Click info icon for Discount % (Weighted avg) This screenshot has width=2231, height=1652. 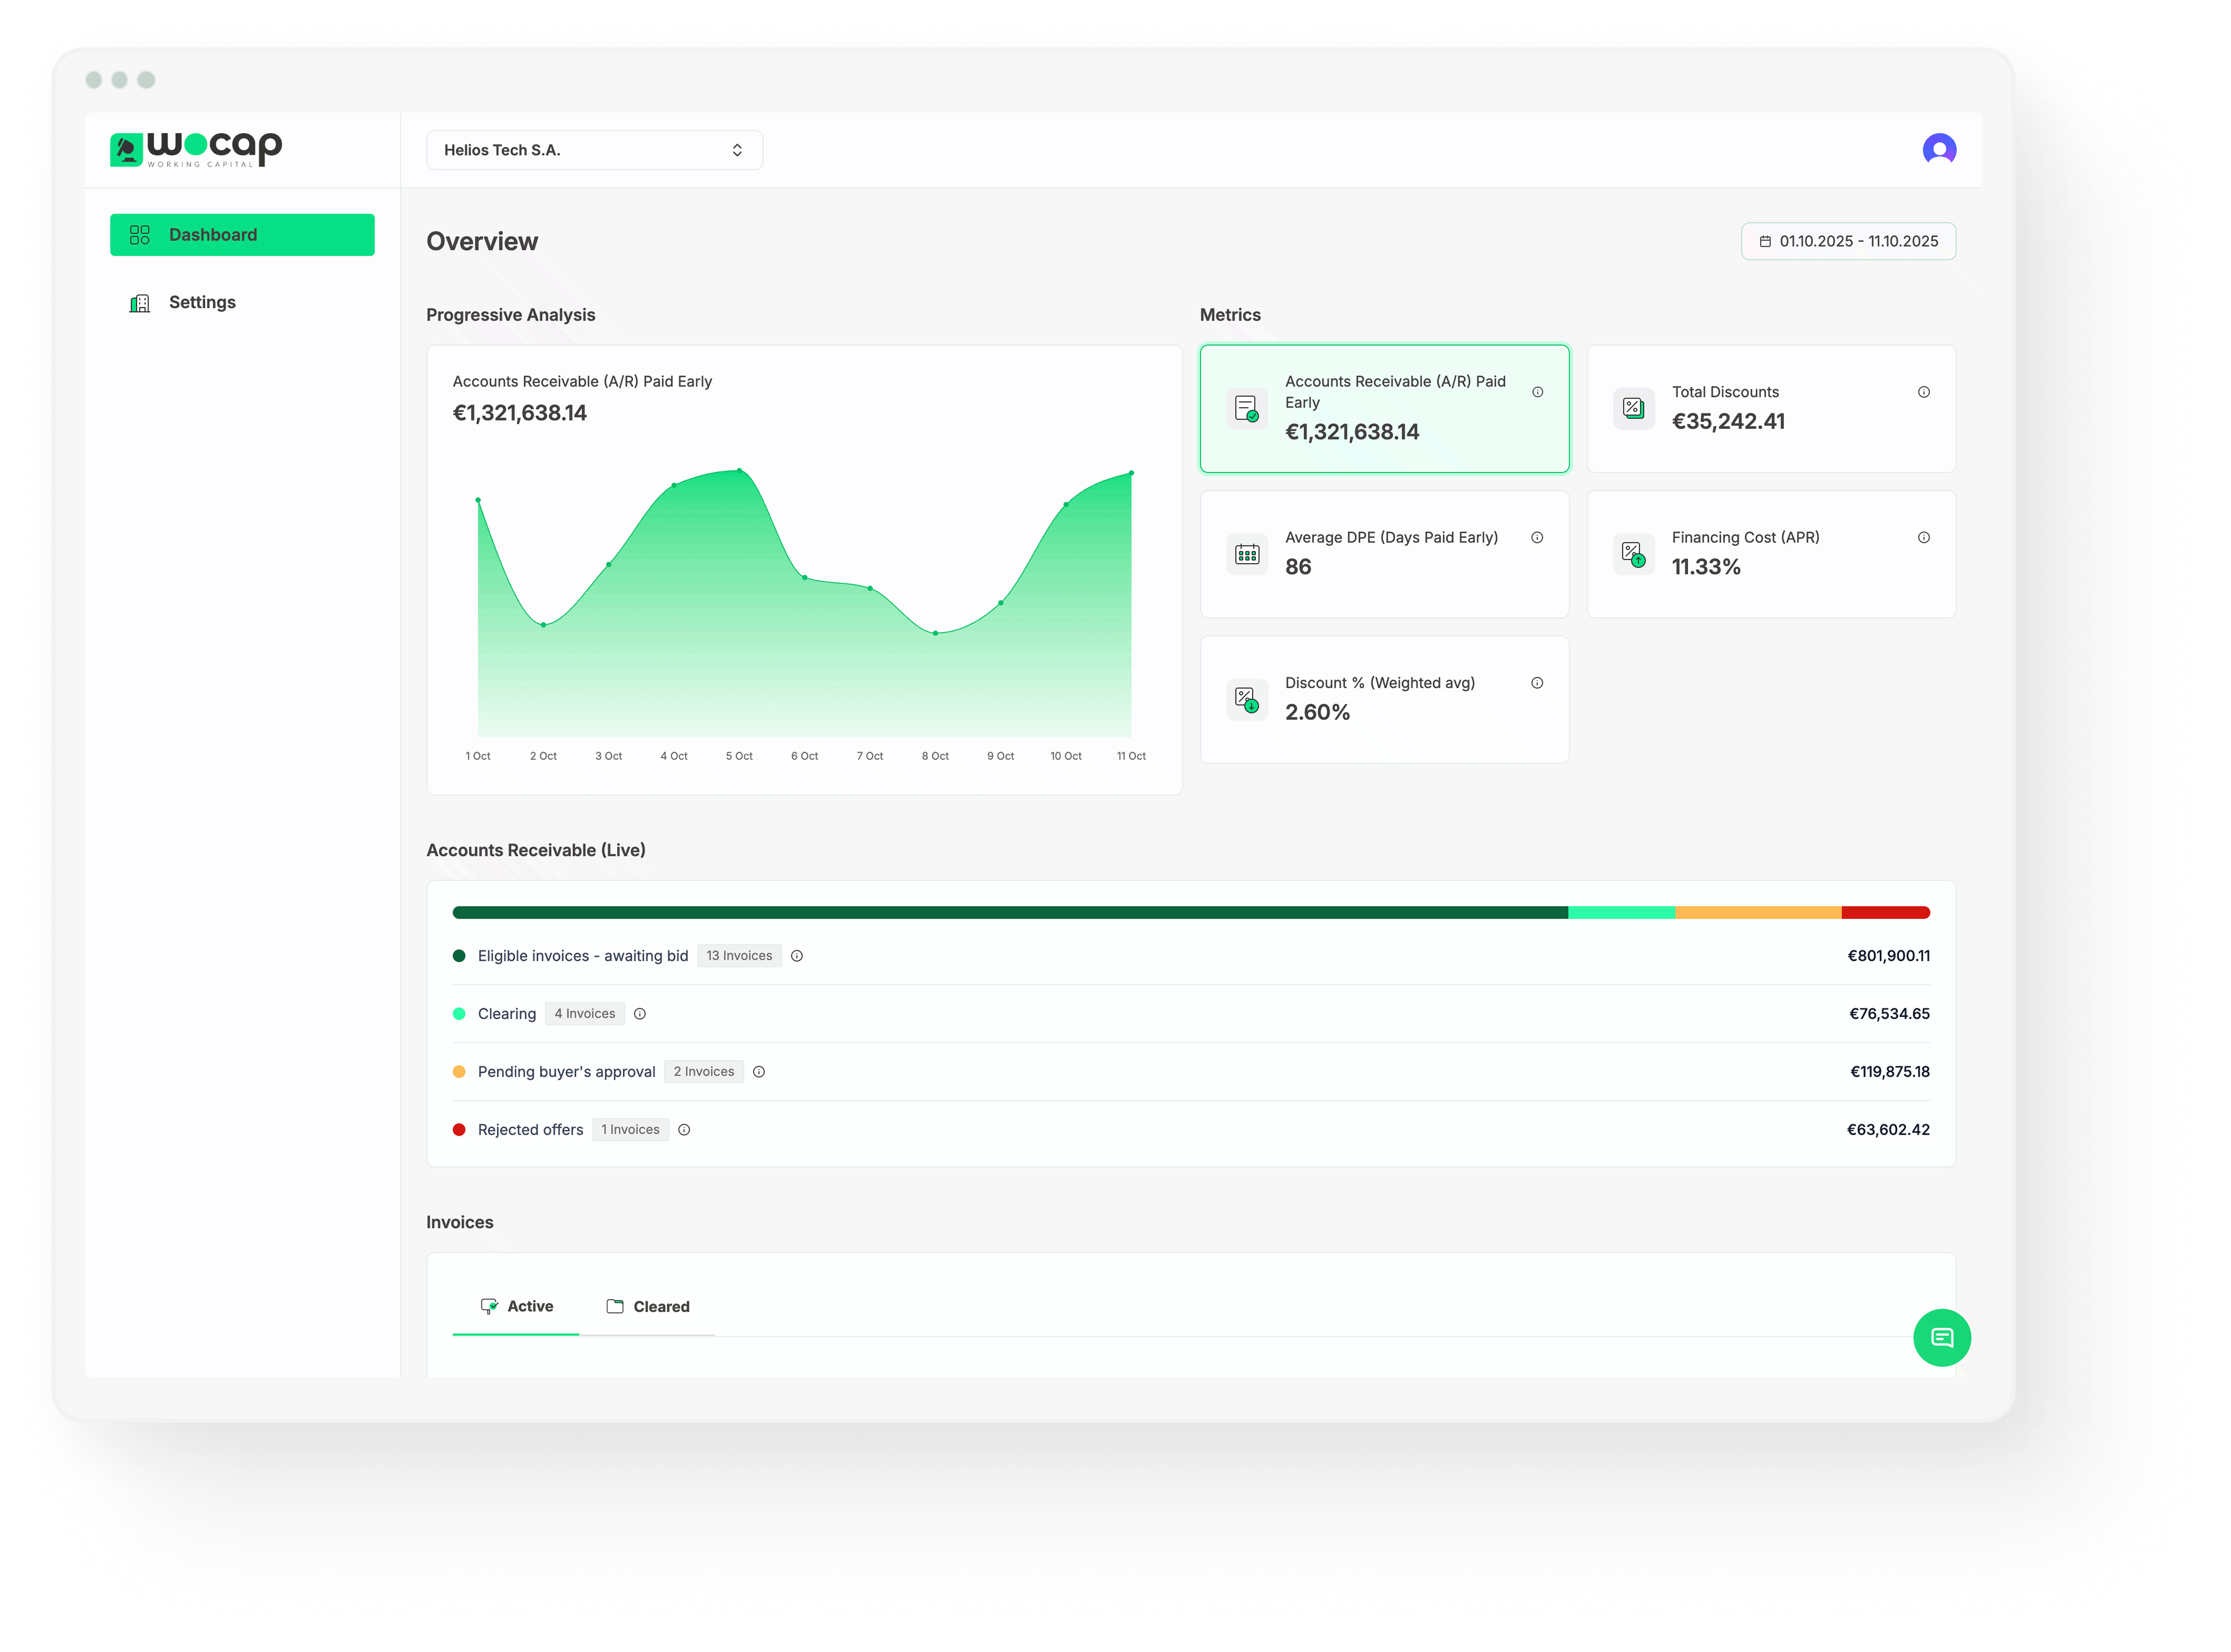1537,683
